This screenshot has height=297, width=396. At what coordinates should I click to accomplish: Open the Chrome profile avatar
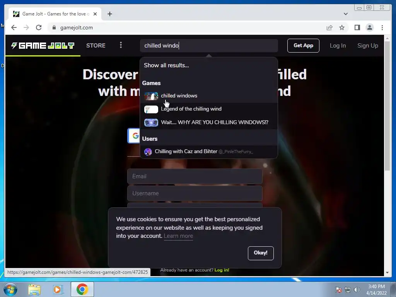[369, 27]
